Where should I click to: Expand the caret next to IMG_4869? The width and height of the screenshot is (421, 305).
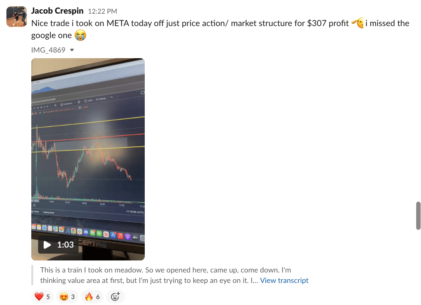tap(72, 50)
